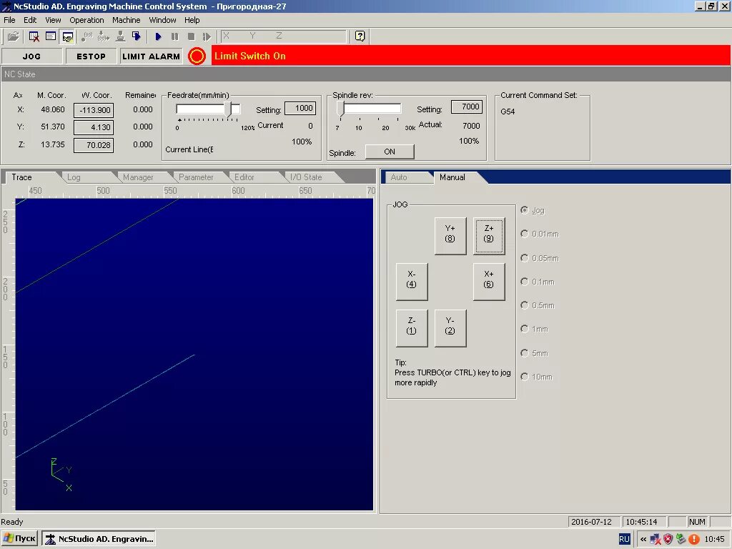The height and width of the screenshot is (549, 732).
Task: Open the Help menu
Action: tap(192, 20)
